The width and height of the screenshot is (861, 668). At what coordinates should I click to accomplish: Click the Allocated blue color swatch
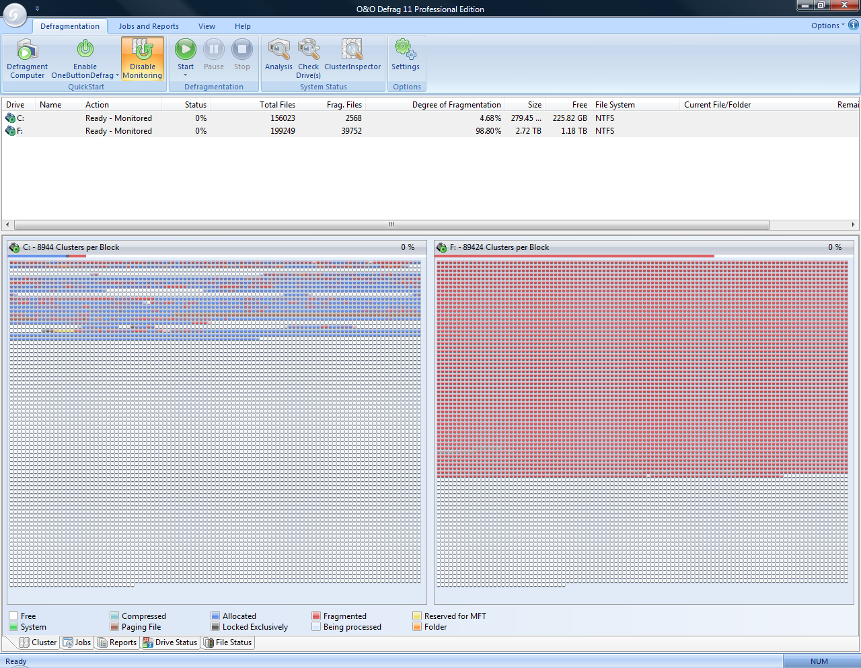pos(215,616)
